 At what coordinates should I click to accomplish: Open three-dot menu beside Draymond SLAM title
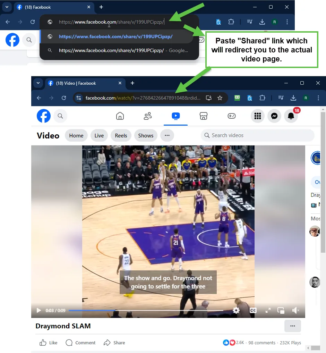tap(292, 326)
